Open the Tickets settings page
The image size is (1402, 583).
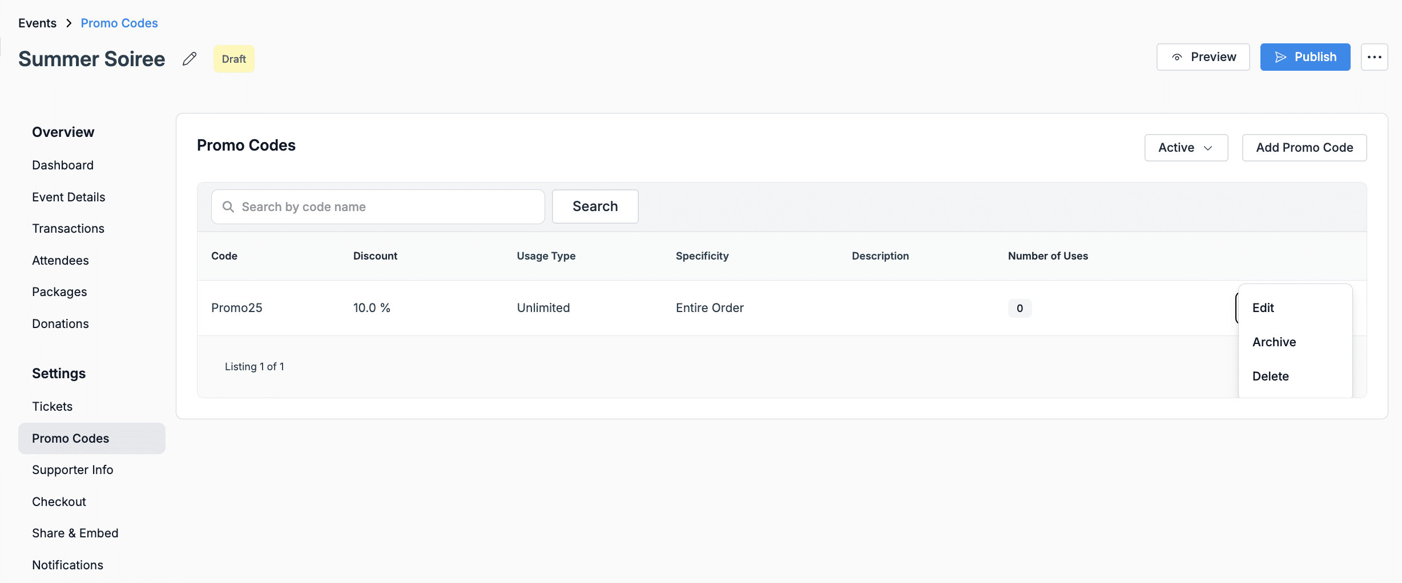point(52,407)
